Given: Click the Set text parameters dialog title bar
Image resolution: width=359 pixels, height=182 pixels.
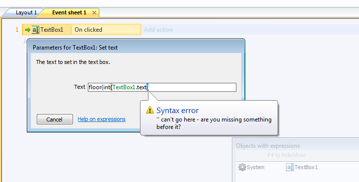Looking at the screenshot, I should 136,47.
